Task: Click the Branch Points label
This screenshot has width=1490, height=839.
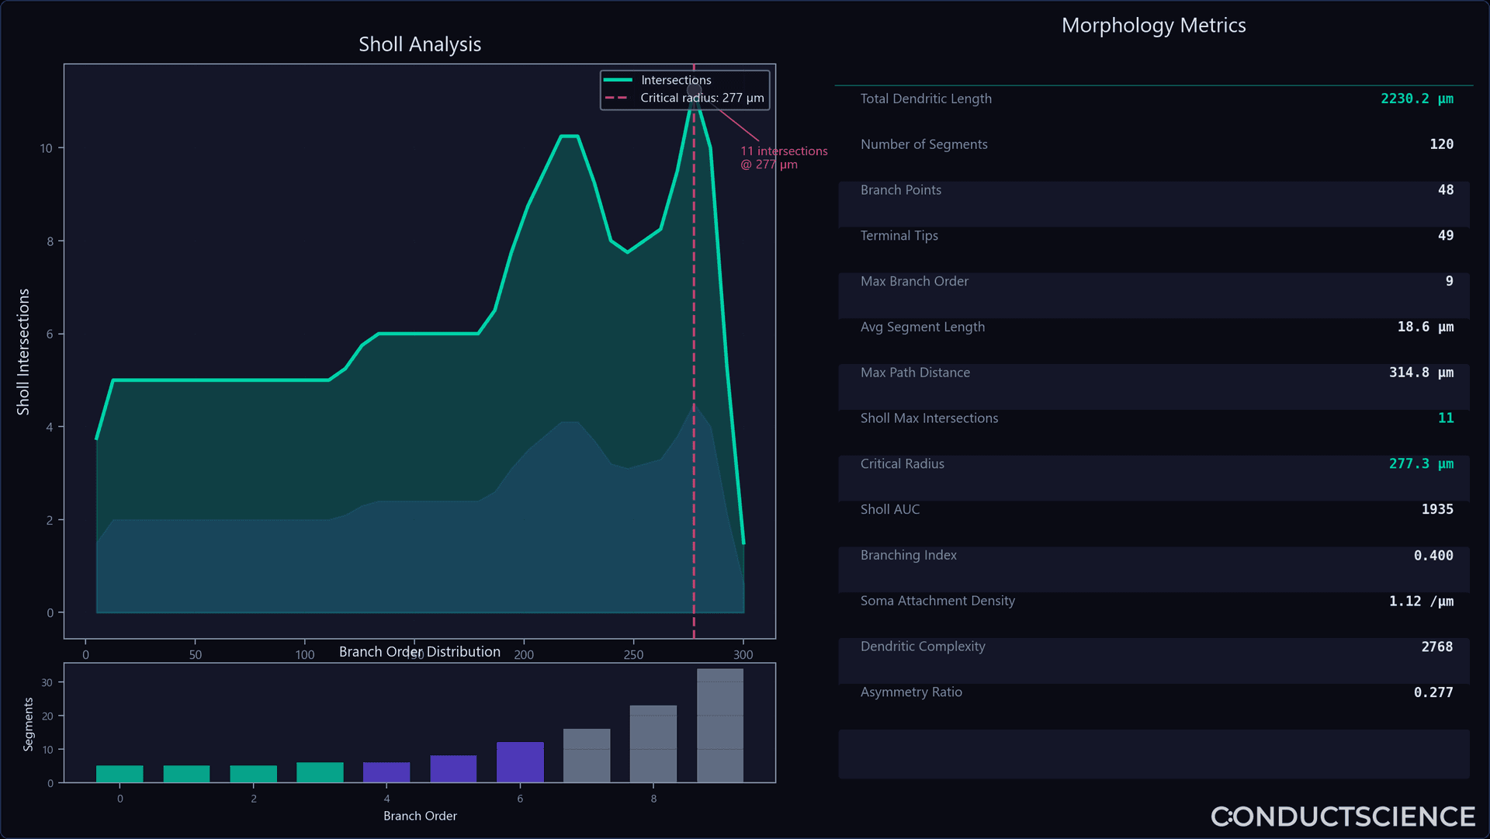Action: click(900, 190)
